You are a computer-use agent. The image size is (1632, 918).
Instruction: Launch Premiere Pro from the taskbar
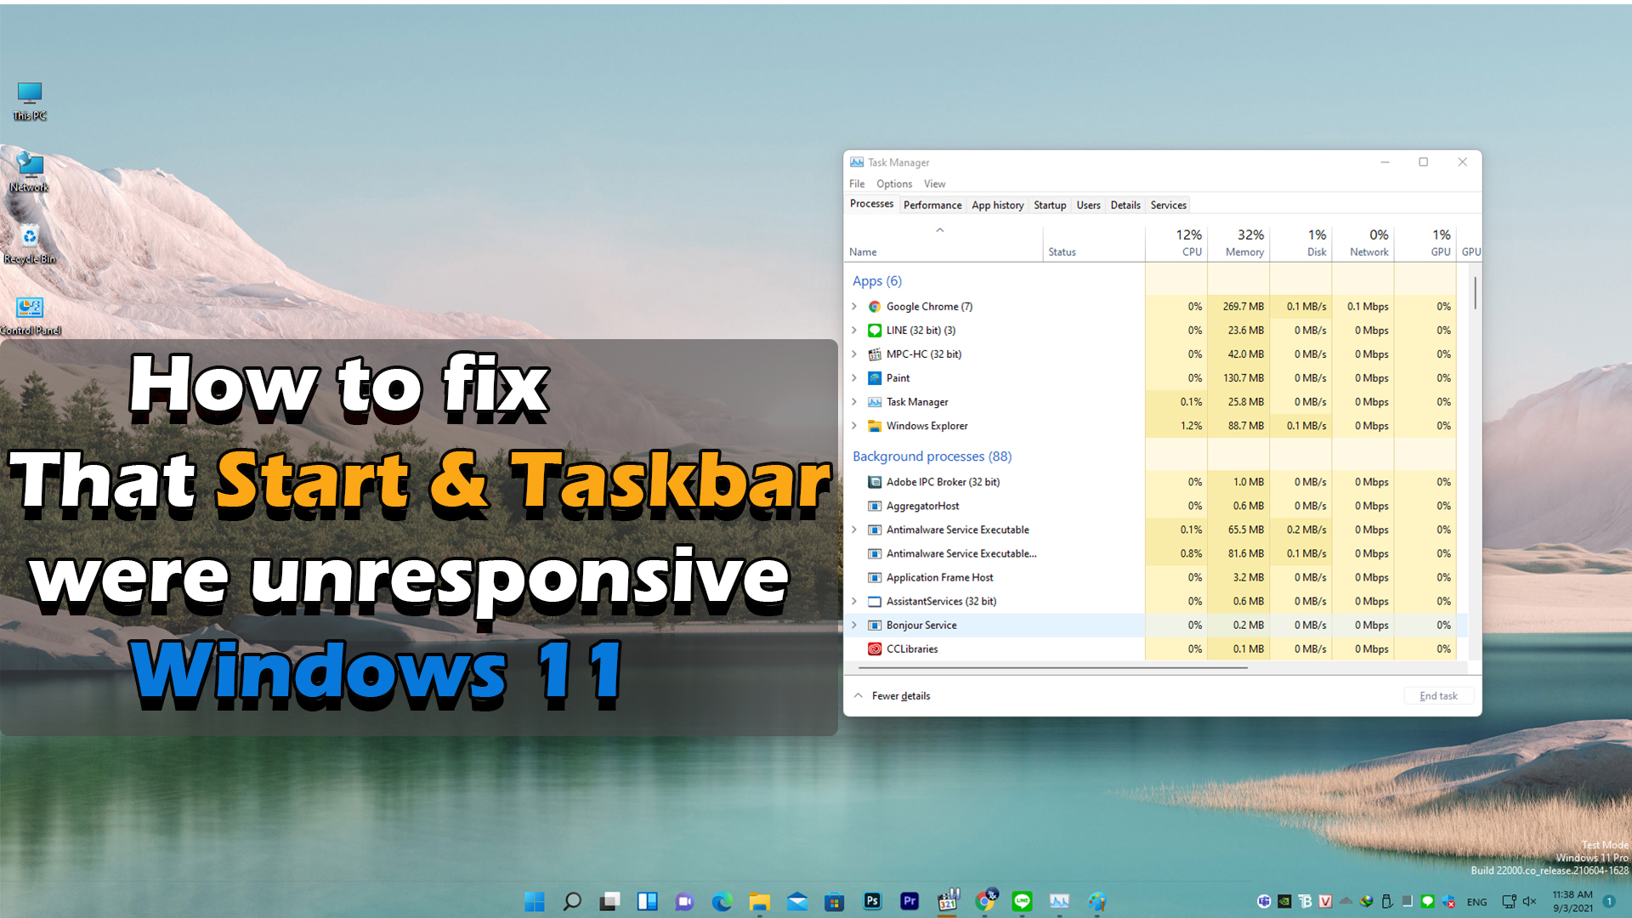click(909, 901)
